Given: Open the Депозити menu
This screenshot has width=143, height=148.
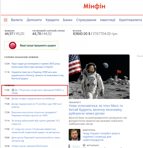Looking at the screenshot, I should point(34,20).
